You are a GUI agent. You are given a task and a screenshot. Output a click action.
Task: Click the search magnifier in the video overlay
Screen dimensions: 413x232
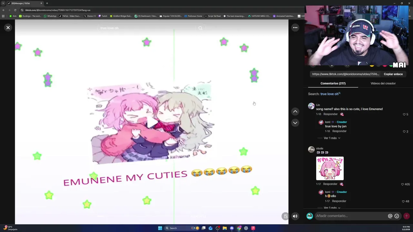(200, 28)
